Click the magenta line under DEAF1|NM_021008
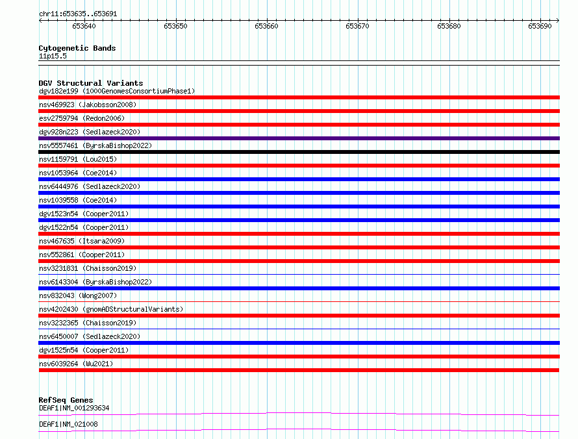The width and height of the screenshot is (578, 439). 299,430
